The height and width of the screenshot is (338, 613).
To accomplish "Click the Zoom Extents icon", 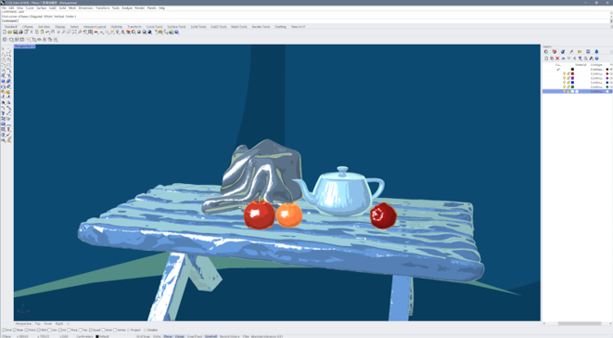I will click(74, 32).
